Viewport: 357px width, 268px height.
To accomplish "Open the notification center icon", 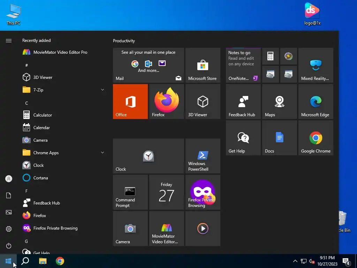I will [346, 261].
